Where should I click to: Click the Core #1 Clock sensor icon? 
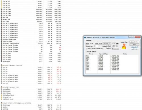coord(1,11)
